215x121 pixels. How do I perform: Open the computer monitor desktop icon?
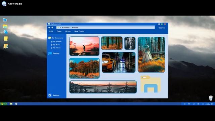(x=5, y=20)
